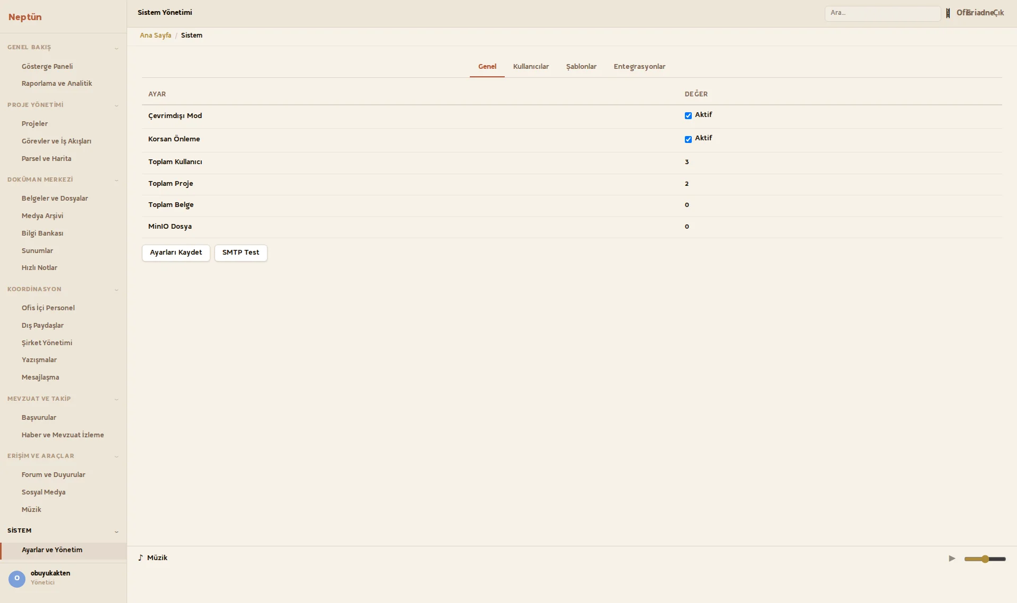The width and height of the screenshot is (1017, 603).
Task: Click the Sistem Yönetimi page title
Action: coord(165,13)
